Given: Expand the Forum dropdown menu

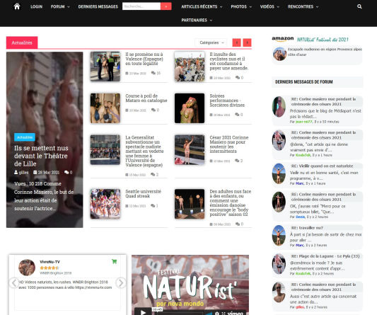Looking at the screenshot, I should tap(60, 6).
